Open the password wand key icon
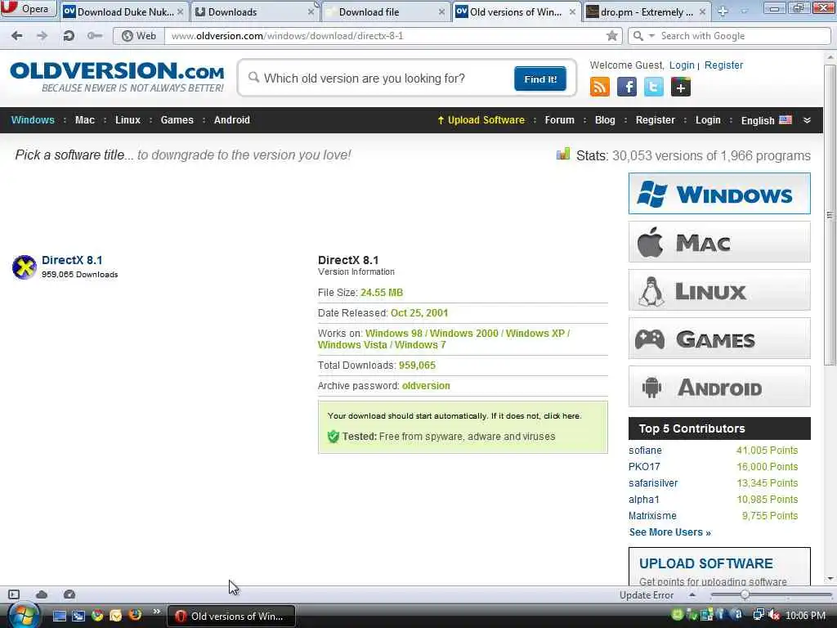Screen dimensions: 837x628 click(95, 36)
